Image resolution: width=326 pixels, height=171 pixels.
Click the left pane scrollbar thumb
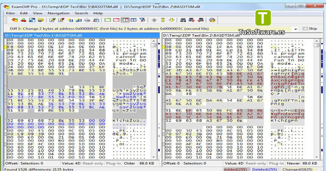(x=154, y=45)
